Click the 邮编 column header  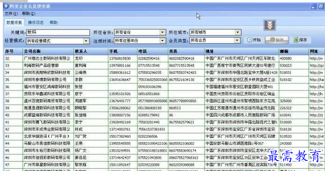(294, 51)
